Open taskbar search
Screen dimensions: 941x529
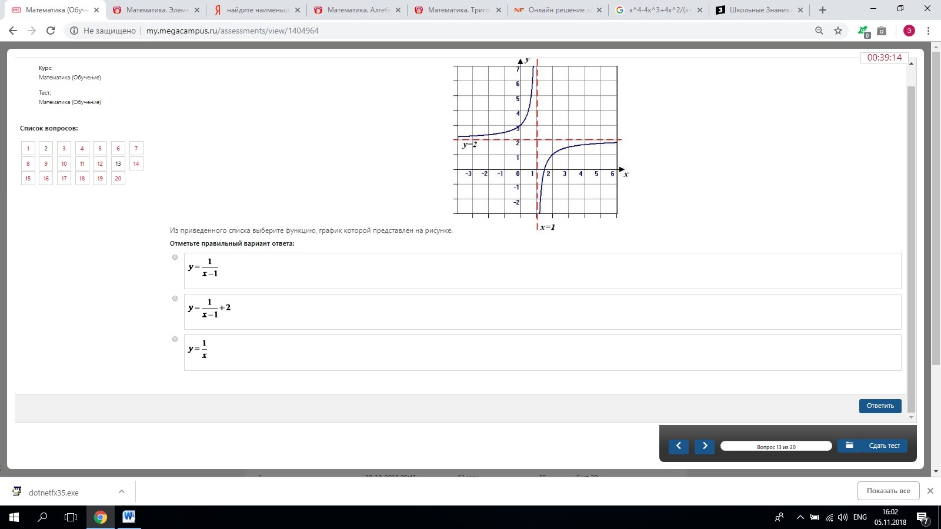[42, 517]
